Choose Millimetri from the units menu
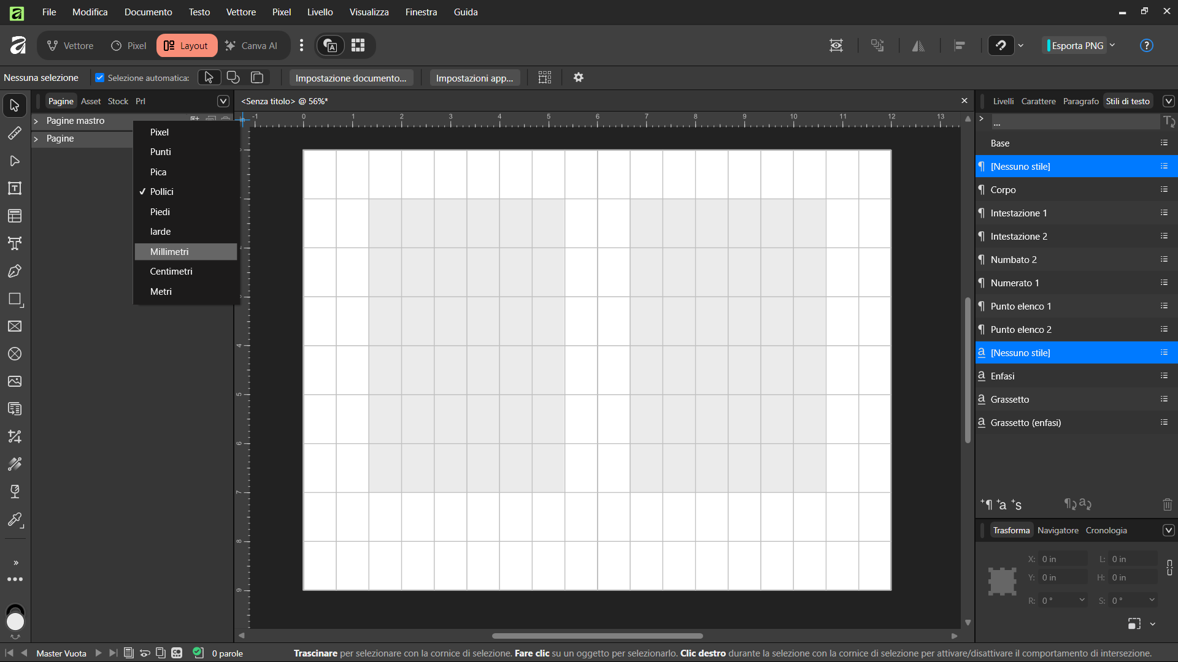The image size is (1178, 662). point(186,252)
